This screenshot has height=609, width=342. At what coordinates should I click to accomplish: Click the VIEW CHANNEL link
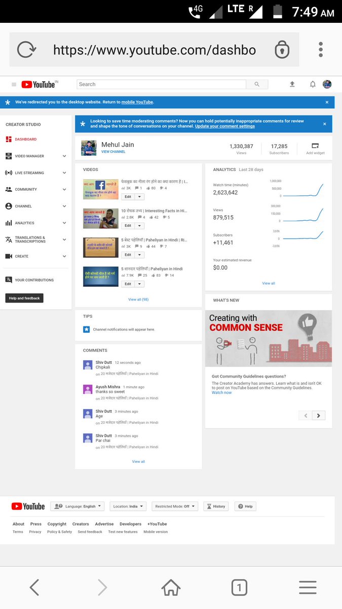(x=113, y=152)
